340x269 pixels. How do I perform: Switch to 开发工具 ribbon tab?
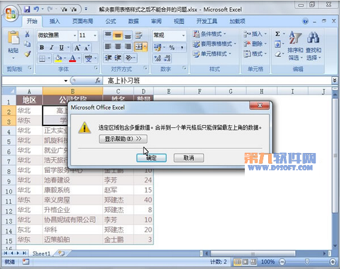[x=207, y=22]
